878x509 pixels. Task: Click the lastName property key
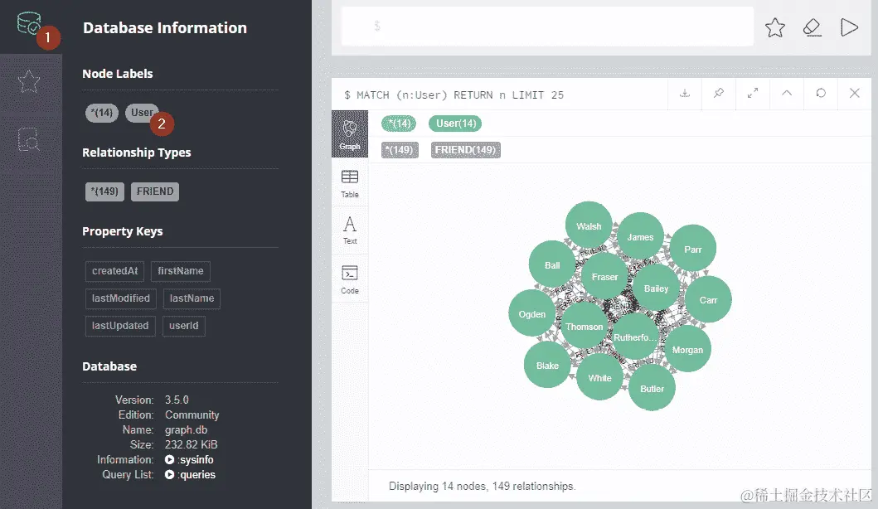point(192,298)
